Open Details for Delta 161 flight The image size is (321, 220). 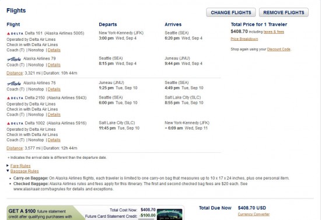[54, 50]
